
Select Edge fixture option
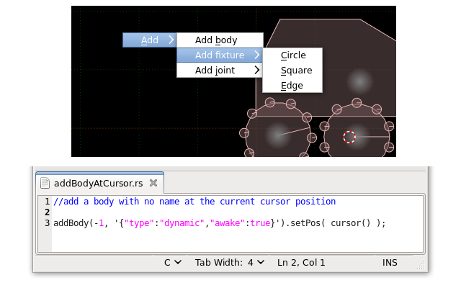[292, 86]
